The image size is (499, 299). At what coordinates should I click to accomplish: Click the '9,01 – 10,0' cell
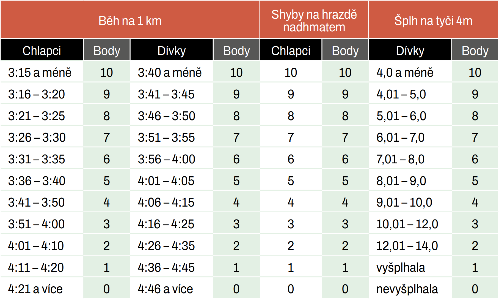click(410, 201)
